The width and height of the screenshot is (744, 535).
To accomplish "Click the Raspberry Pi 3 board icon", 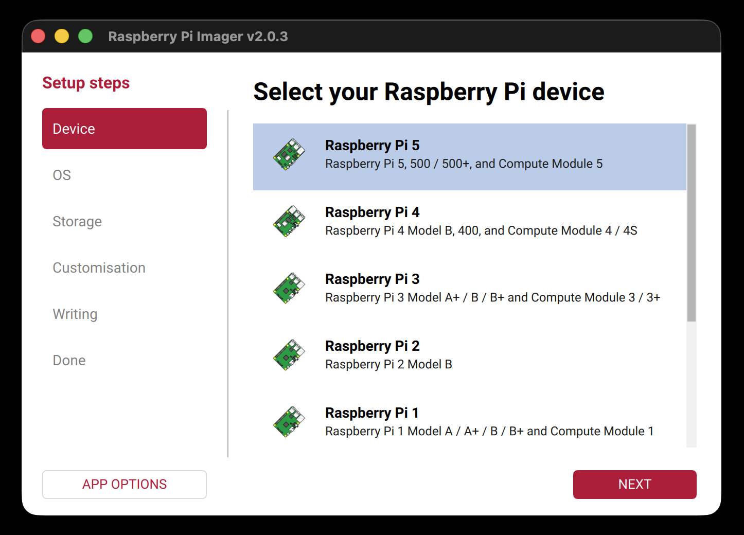I will (289, 288).
